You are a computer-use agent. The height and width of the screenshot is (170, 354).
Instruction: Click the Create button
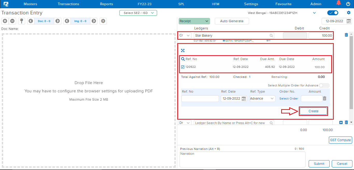click(x=313, y=111)
